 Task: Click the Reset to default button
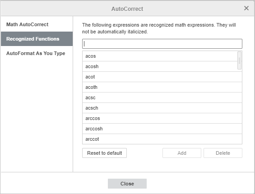104,153
